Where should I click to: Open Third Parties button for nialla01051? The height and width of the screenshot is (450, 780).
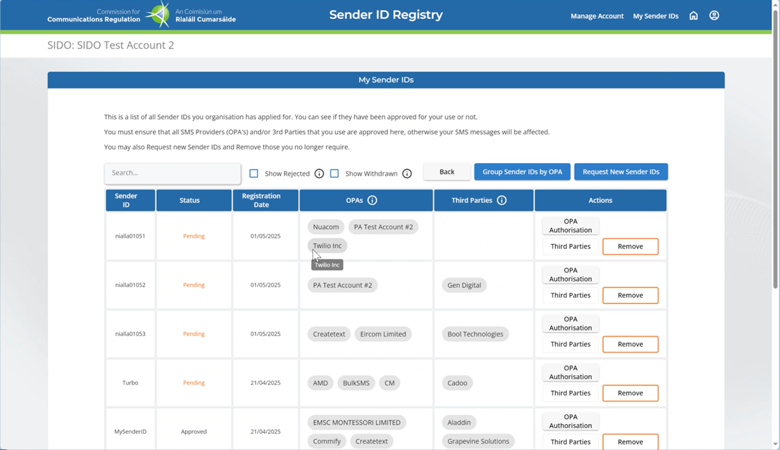(x=570, y=247)
